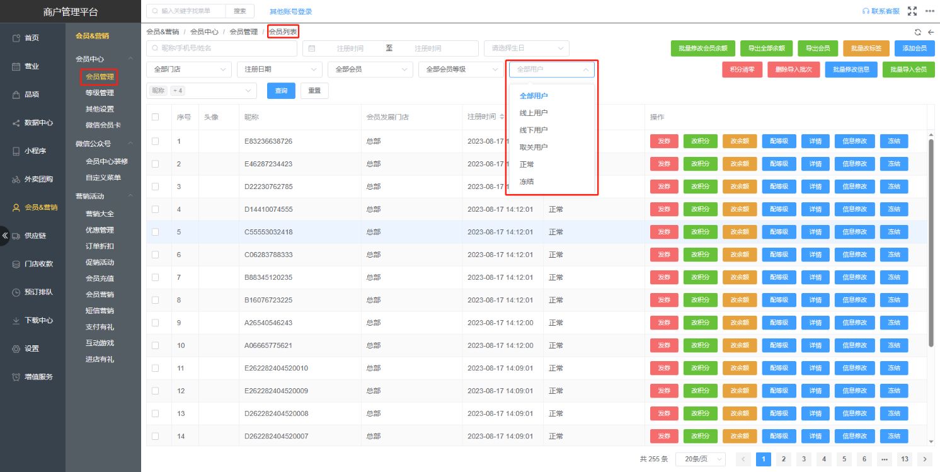This screenshot has height=472, width=940.
Task: Click the previous page left chevron
Action: pos(743,459)
